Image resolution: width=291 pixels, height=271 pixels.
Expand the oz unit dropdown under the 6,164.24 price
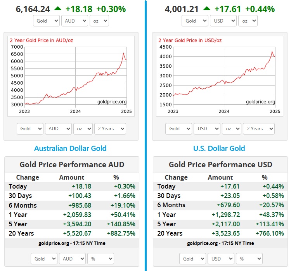pos(99,21)
